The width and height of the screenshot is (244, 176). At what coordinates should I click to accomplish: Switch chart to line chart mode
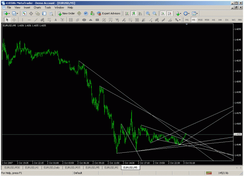(x=140, y=14)
